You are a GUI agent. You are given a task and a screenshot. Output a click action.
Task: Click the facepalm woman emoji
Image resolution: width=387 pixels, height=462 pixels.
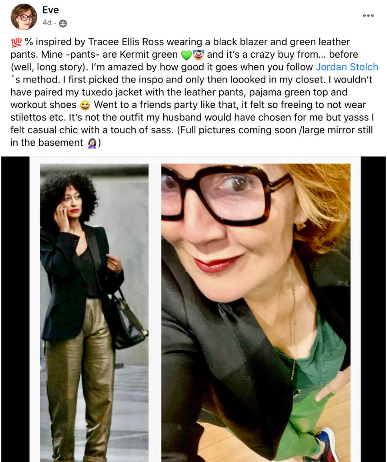(x=92, y=143)
